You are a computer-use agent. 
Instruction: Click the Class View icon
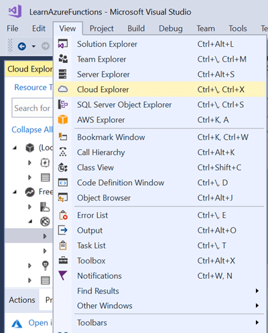[x=63, y=167]
